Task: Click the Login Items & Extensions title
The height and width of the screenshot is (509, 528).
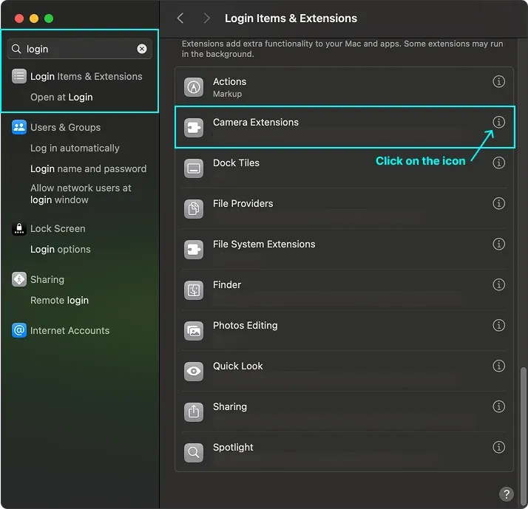Action: point(291,18)
